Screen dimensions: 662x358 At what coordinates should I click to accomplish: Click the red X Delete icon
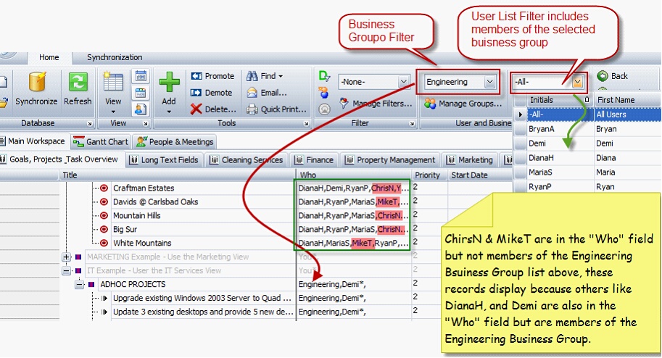coord(196,109)
